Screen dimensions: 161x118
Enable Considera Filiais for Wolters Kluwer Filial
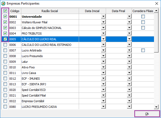pyautogui.click(x=143, y=22)
